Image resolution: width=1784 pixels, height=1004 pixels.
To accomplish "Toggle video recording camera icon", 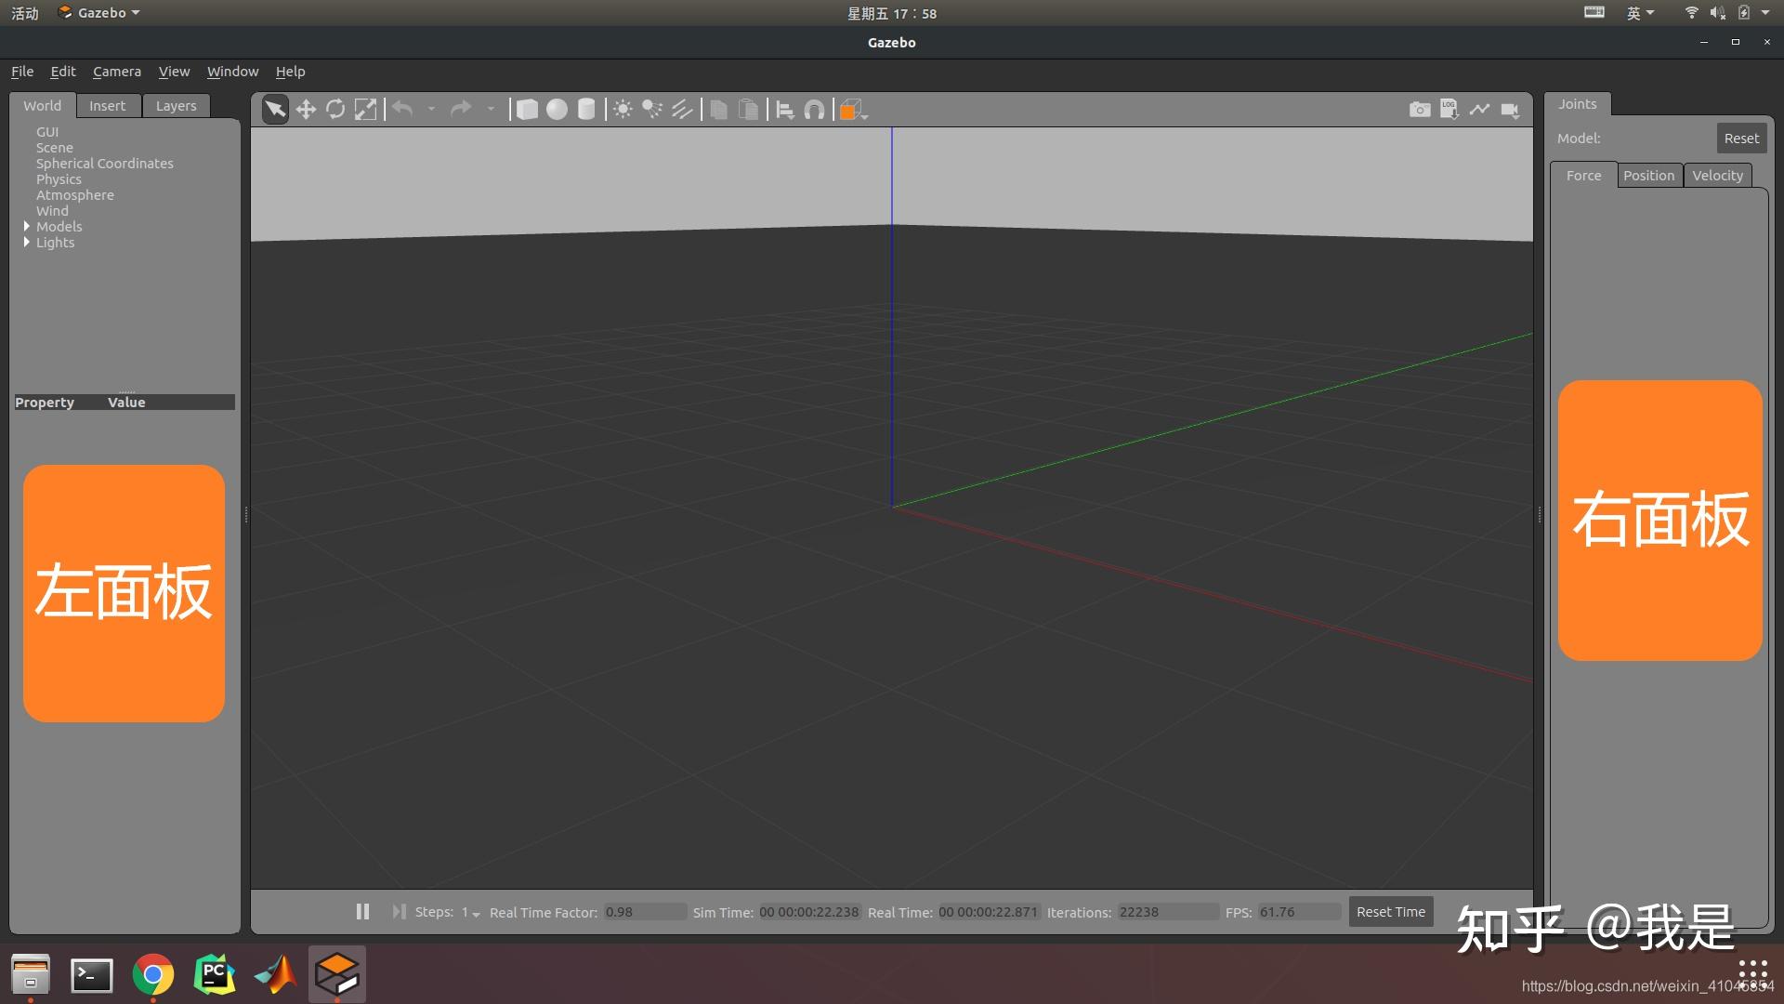I will tap(1510, 110).
